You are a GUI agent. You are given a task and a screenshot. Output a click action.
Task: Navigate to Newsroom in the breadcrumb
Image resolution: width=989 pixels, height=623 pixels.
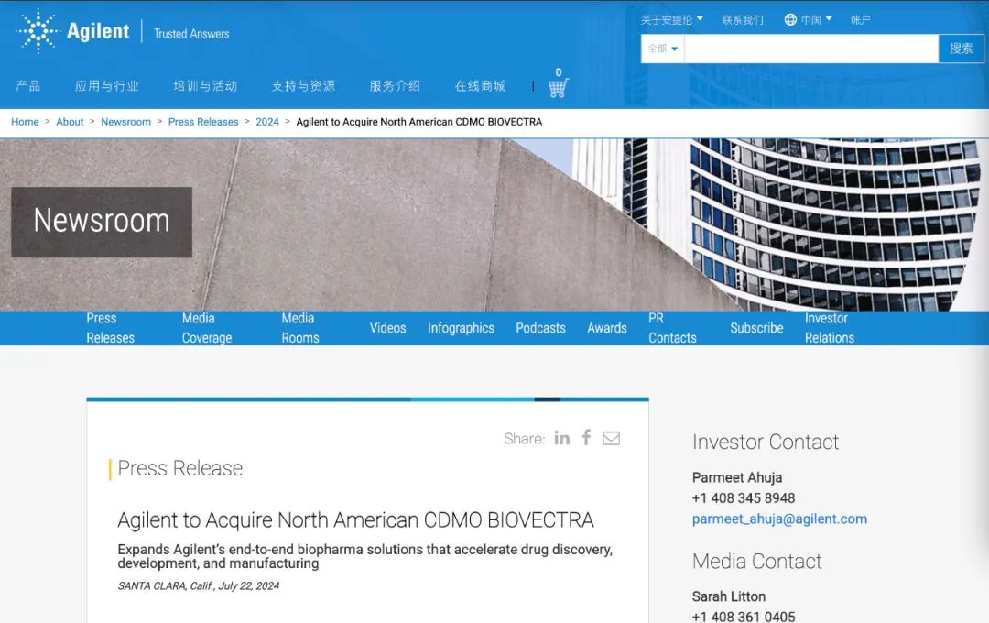125,122
